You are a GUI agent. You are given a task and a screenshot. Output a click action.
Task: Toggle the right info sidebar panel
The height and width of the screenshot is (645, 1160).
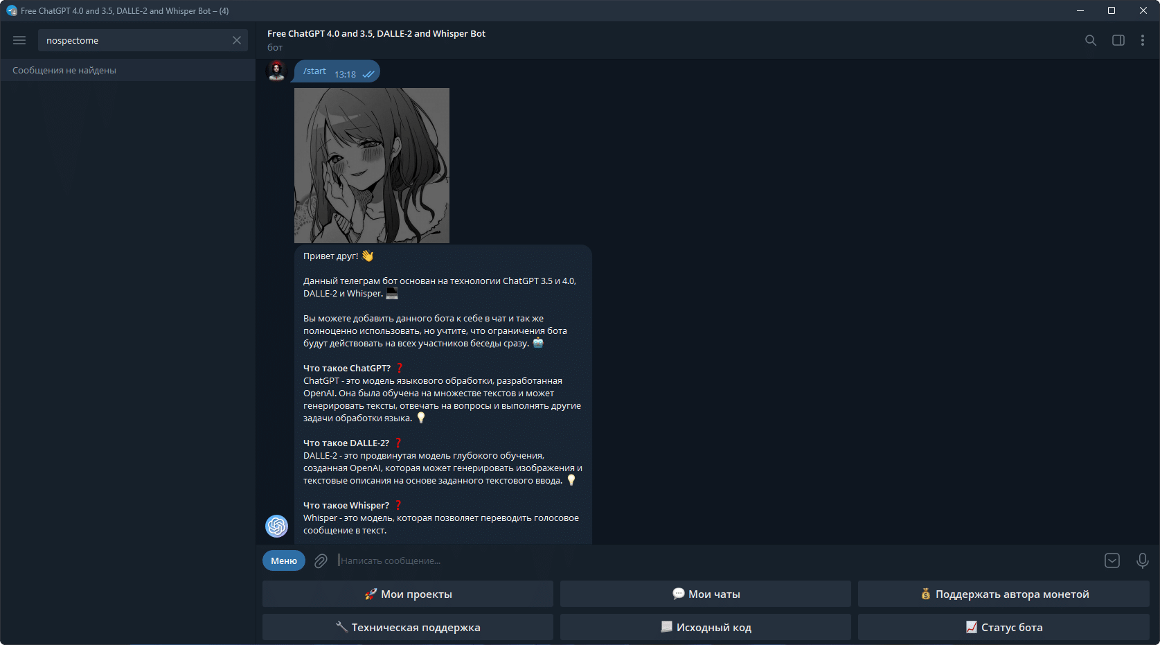click(x=1118, y=40)
